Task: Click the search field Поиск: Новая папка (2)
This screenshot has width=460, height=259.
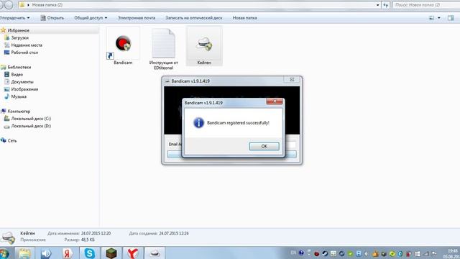Action: coord(426,5)
